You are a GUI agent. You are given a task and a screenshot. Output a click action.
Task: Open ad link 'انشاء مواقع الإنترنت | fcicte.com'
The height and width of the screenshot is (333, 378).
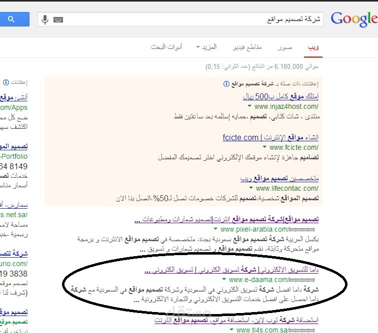[x=270, y=137]
